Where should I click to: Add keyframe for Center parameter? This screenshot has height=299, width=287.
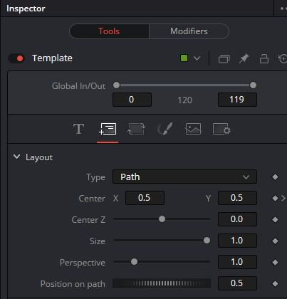point(275,198)
